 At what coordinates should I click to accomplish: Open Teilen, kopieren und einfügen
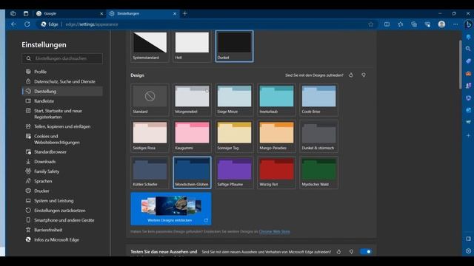pos(62,126)
